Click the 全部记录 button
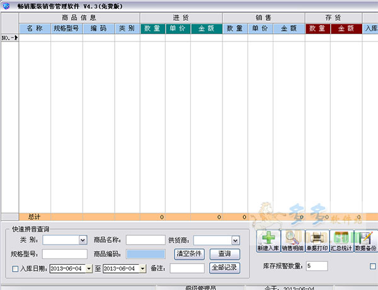Image resolution: width=378 pixels, height=290 pixels. [x=225, y=268]
